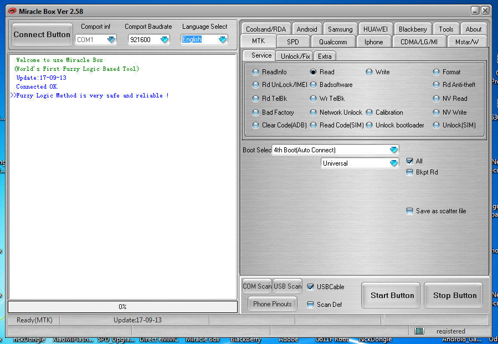Open the Tools tab
The height and width of the screenshot is (344, 498).
446,29
